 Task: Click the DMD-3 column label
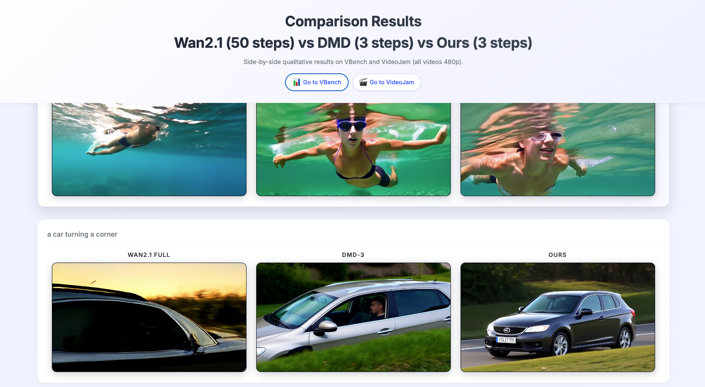tap(353, 255)
